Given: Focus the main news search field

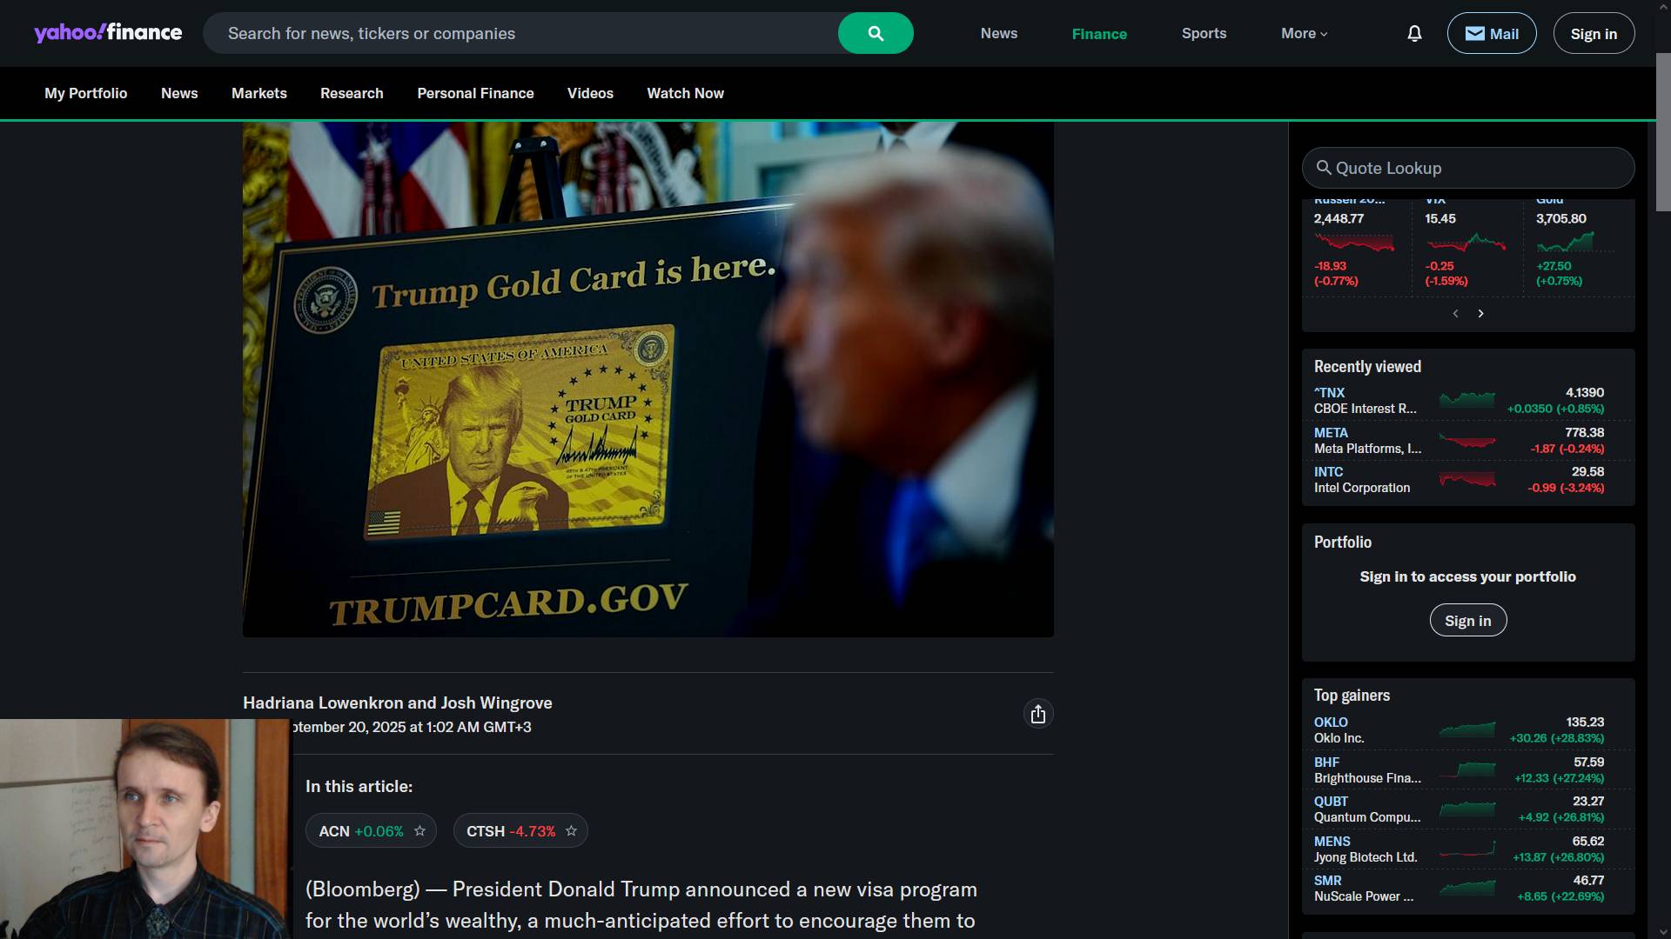Looking at the screenshot, I should pyautogui.click(x=522, y=34).
